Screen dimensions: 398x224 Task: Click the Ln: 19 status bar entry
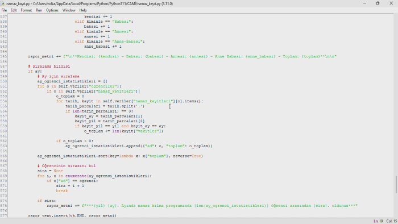[378, 221]
